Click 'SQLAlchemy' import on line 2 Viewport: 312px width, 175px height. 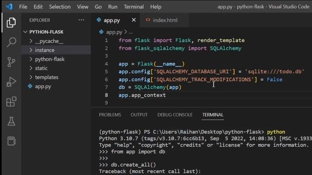(225, 48)
